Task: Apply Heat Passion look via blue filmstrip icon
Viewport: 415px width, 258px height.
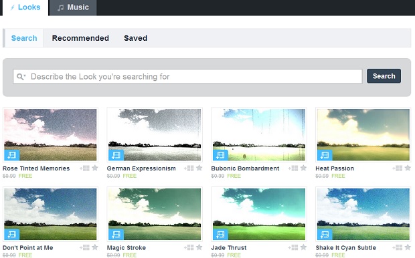Action: 325,155
